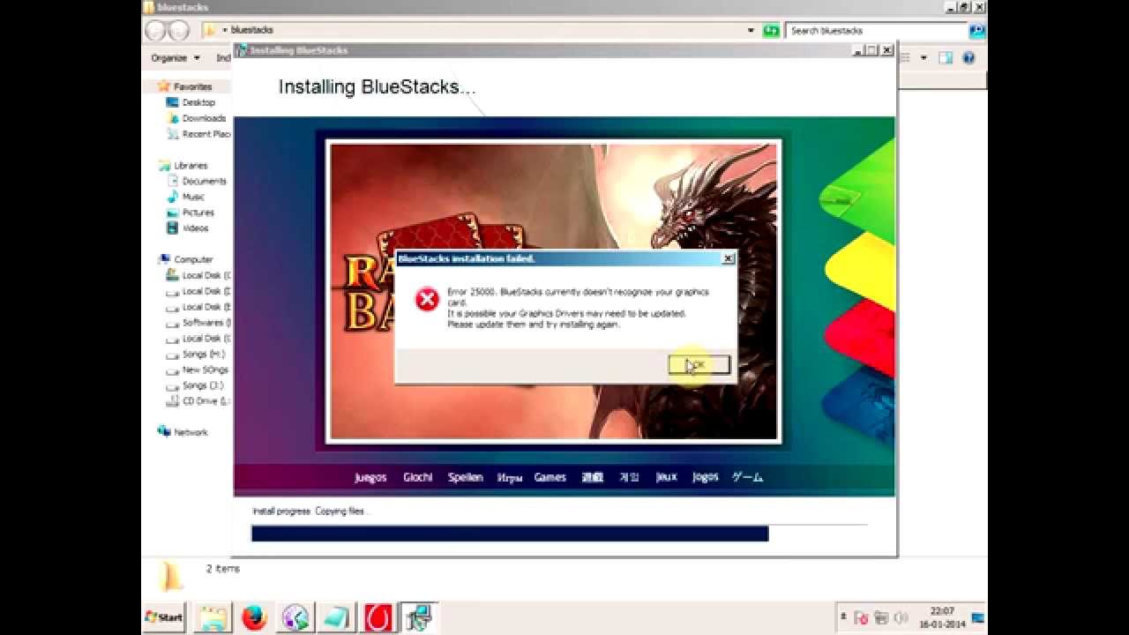Click the Jogos language label
The image size is (1129, 635).
(x=705, y=477)
